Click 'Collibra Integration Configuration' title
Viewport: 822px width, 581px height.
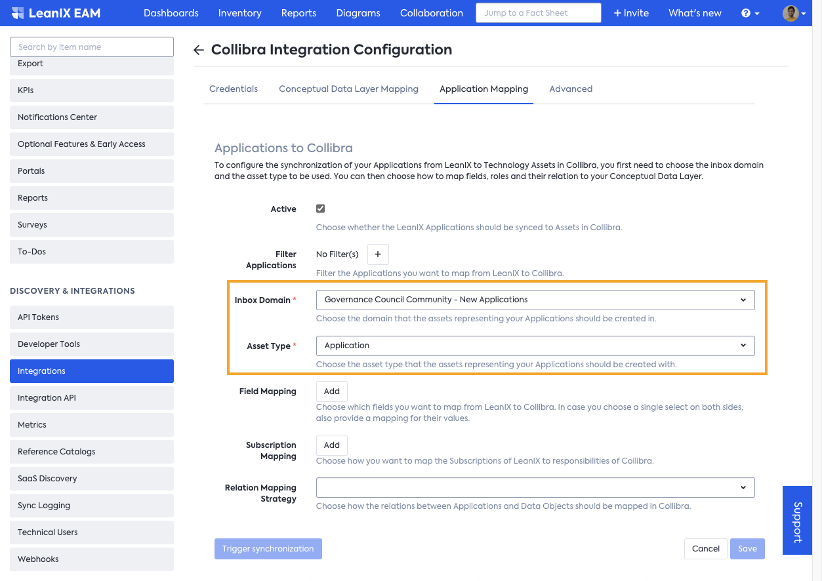[331, 50]
